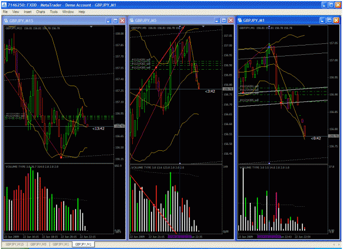Click the GBPJPY,M1 OHLC header inside the chart
This screenshot has height=249, width=343.
click(x=266, y=28)
